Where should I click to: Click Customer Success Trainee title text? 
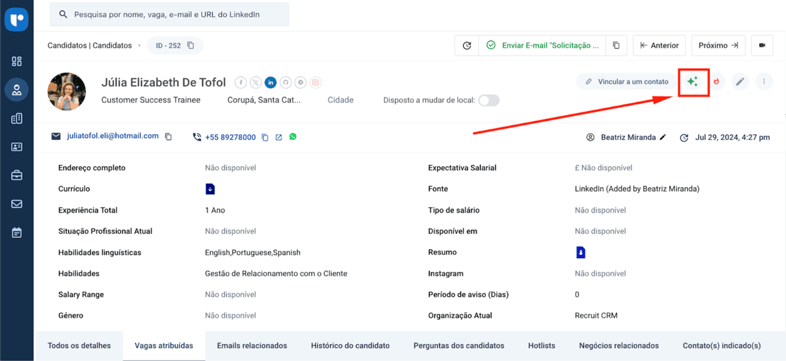[151, 100]
